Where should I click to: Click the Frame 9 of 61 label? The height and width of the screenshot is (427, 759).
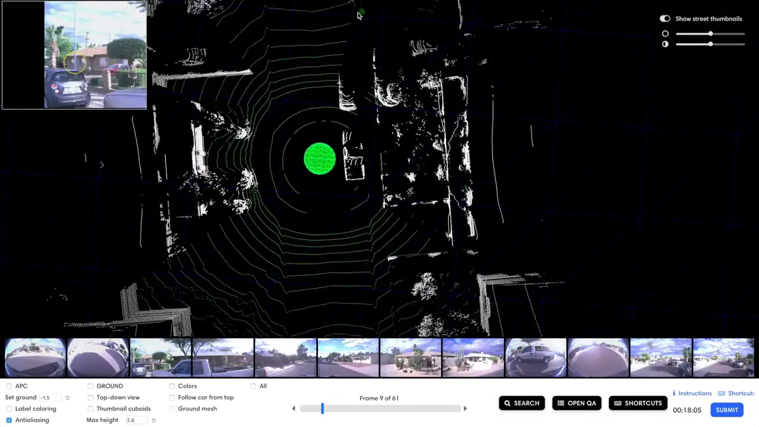click(x=379, y=398)
